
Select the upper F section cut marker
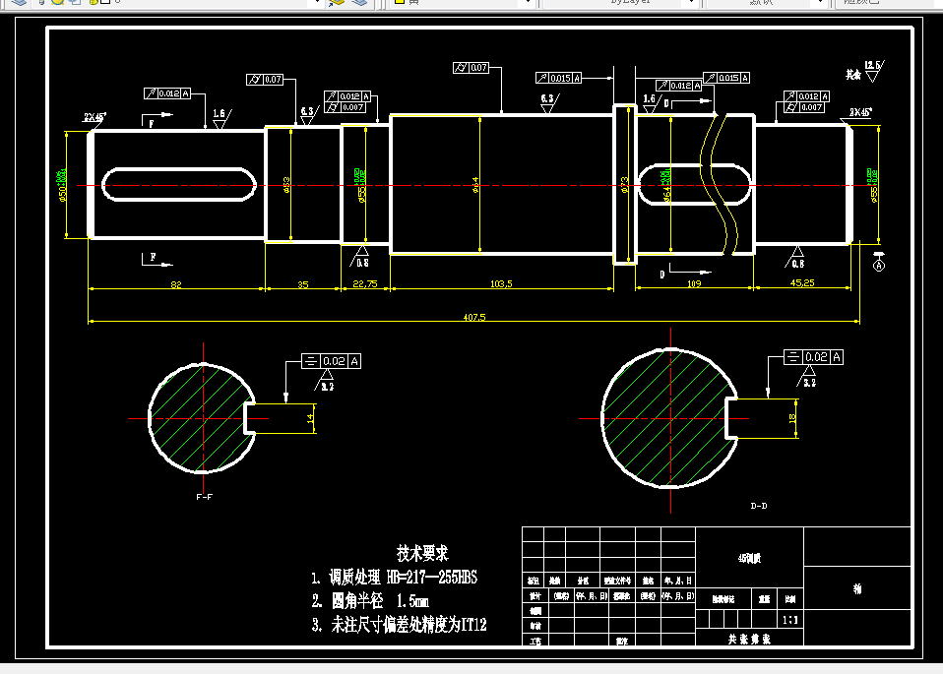click(x=156, y=120)
